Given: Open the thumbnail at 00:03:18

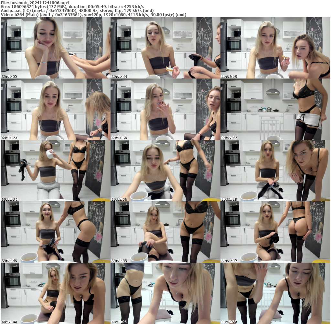Looking at the screenshot, I should [275, 170].
